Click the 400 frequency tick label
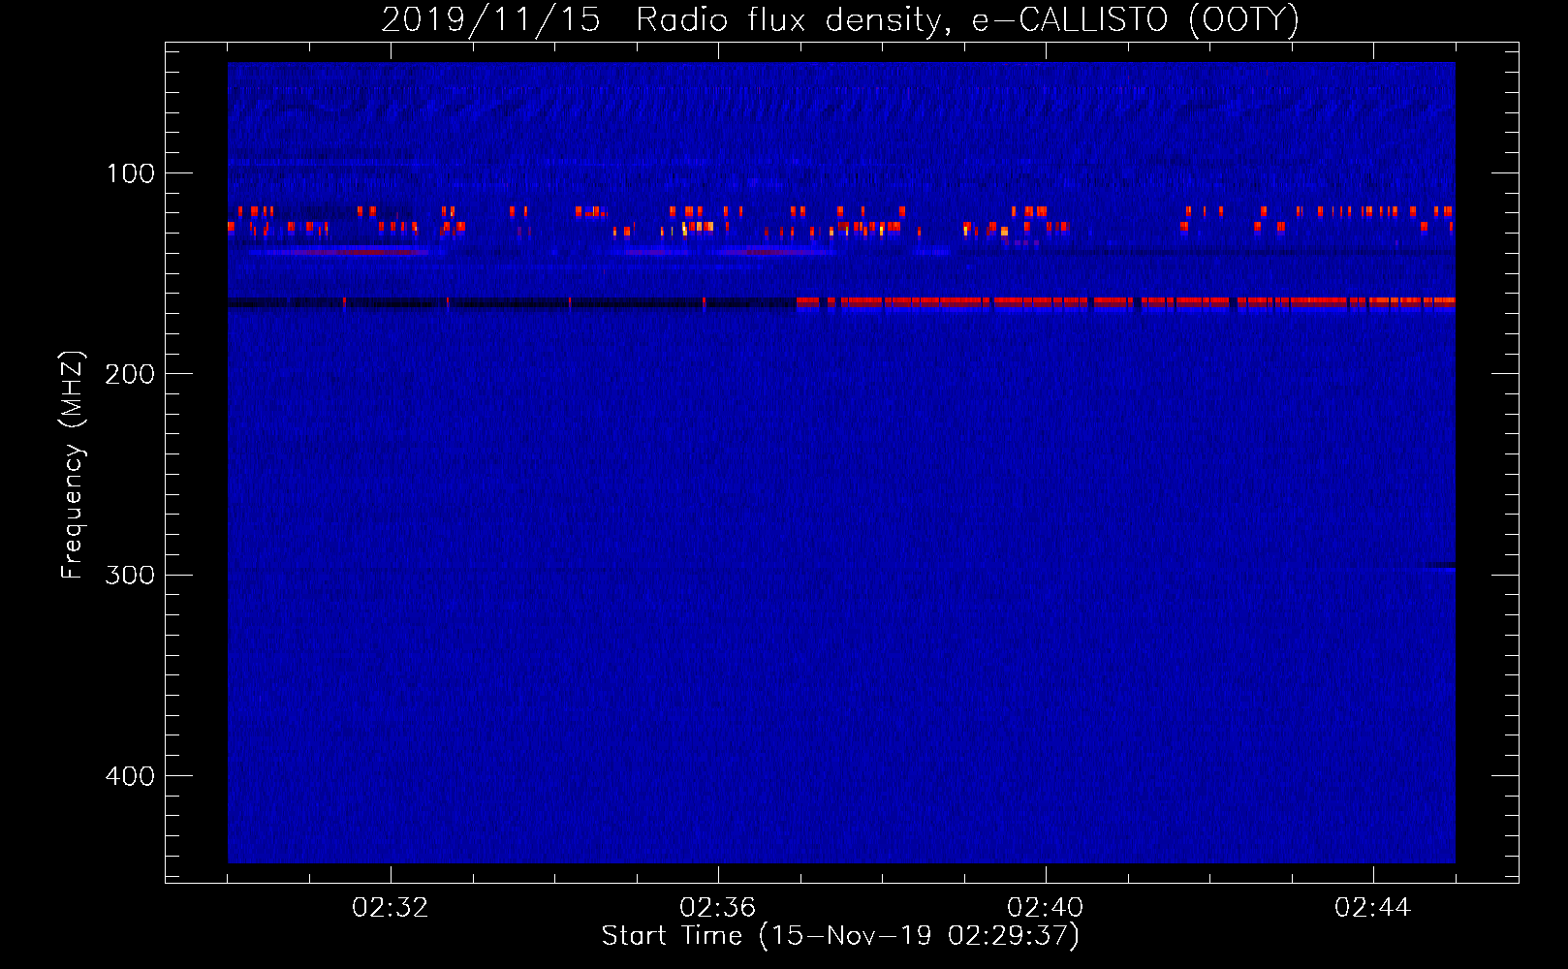Screen dimensions: 1568x969 130,776
